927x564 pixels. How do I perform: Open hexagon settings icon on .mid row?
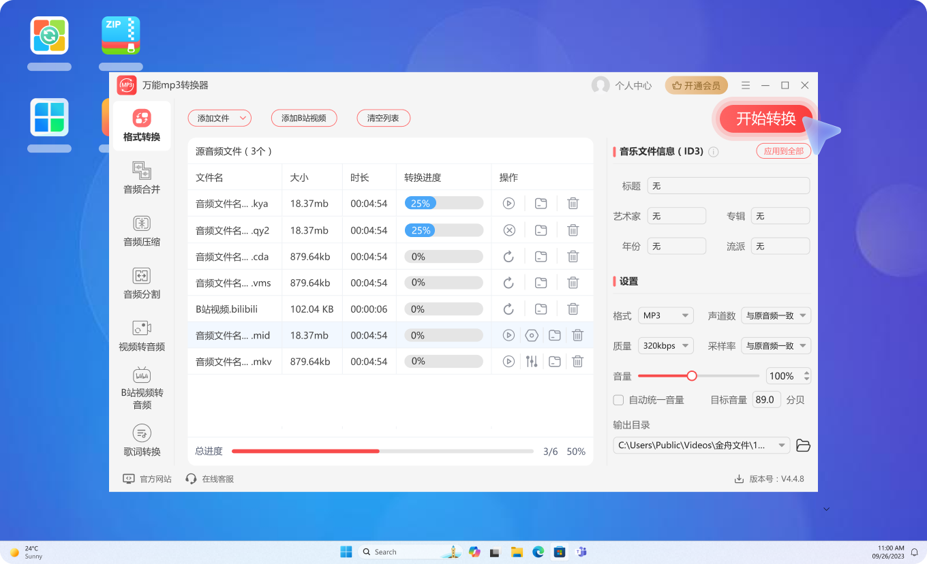(x=532, y=335)
